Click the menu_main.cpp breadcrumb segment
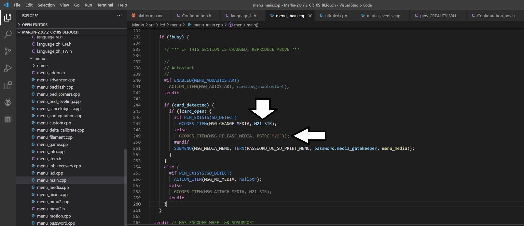 [205, 25]
